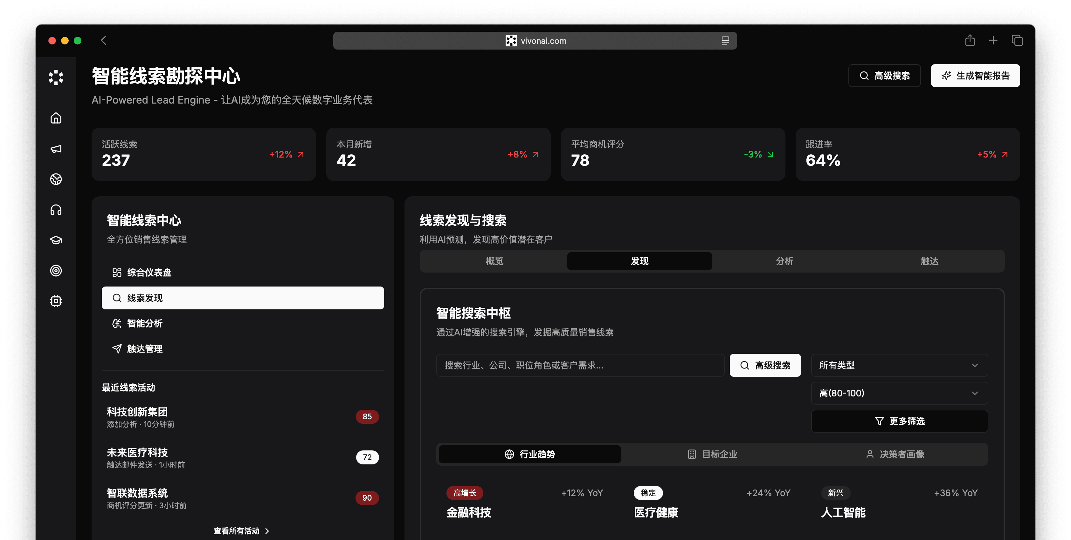Click the lead search input field
The image size is (1071, 540).
[x=580, y=365]
